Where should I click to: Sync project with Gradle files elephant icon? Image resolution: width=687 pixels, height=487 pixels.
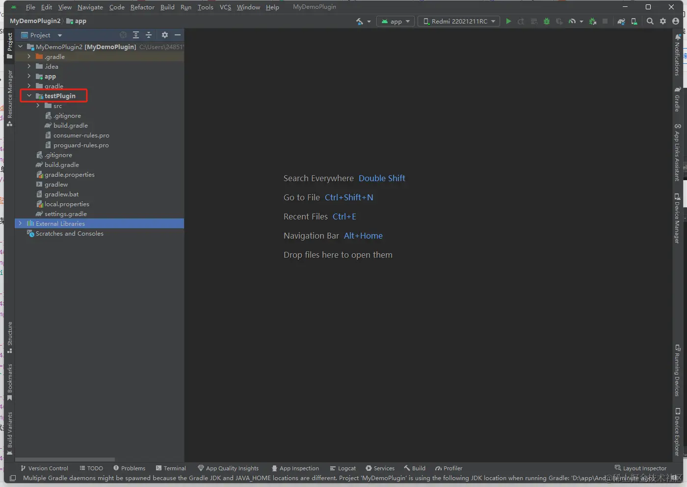[x=621, y=21]
